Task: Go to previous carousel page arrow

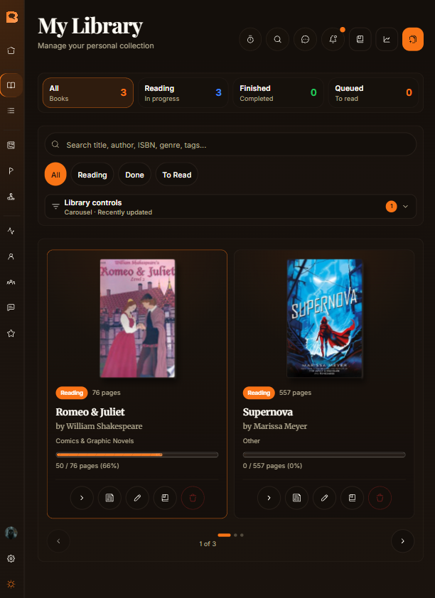Action: [58, 540]
